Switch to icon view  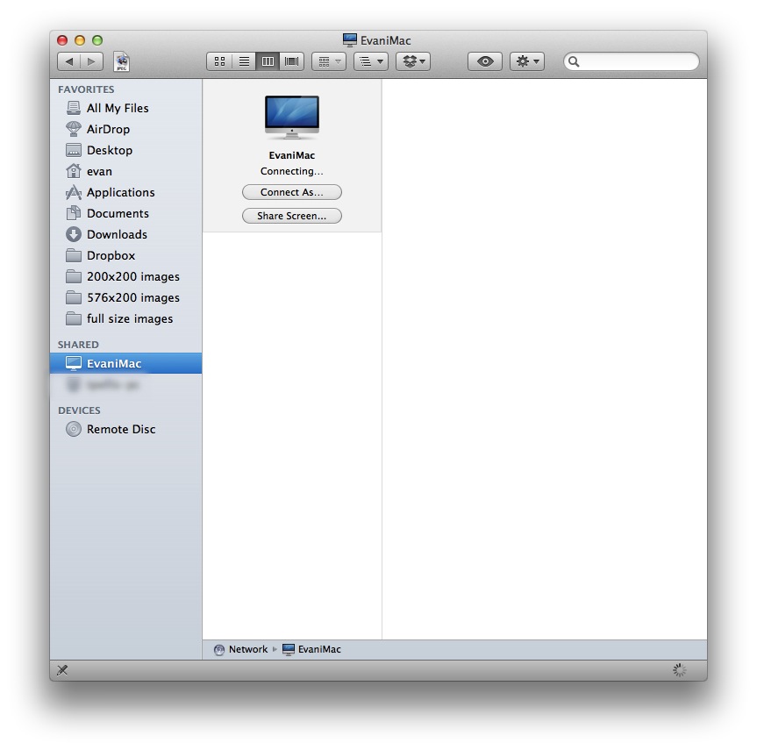(x=219, y=61)
